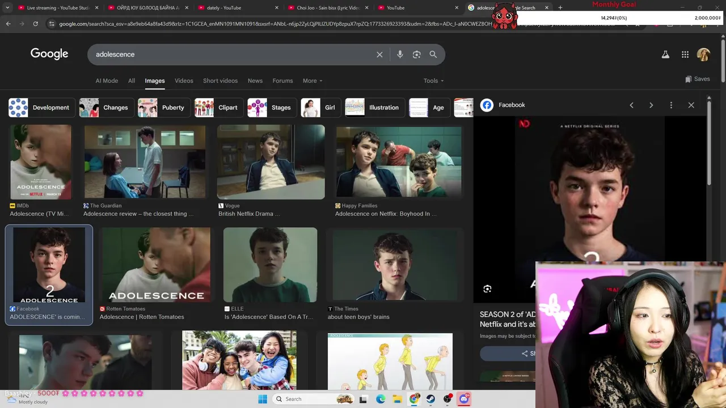Close the dately - YouTube tab
Viewport: 726px width, 408px height.
point(277,8)
